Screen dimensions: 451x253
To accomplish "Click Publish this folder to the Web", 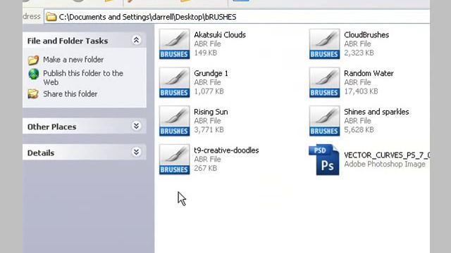I will (x=83, y=78).
